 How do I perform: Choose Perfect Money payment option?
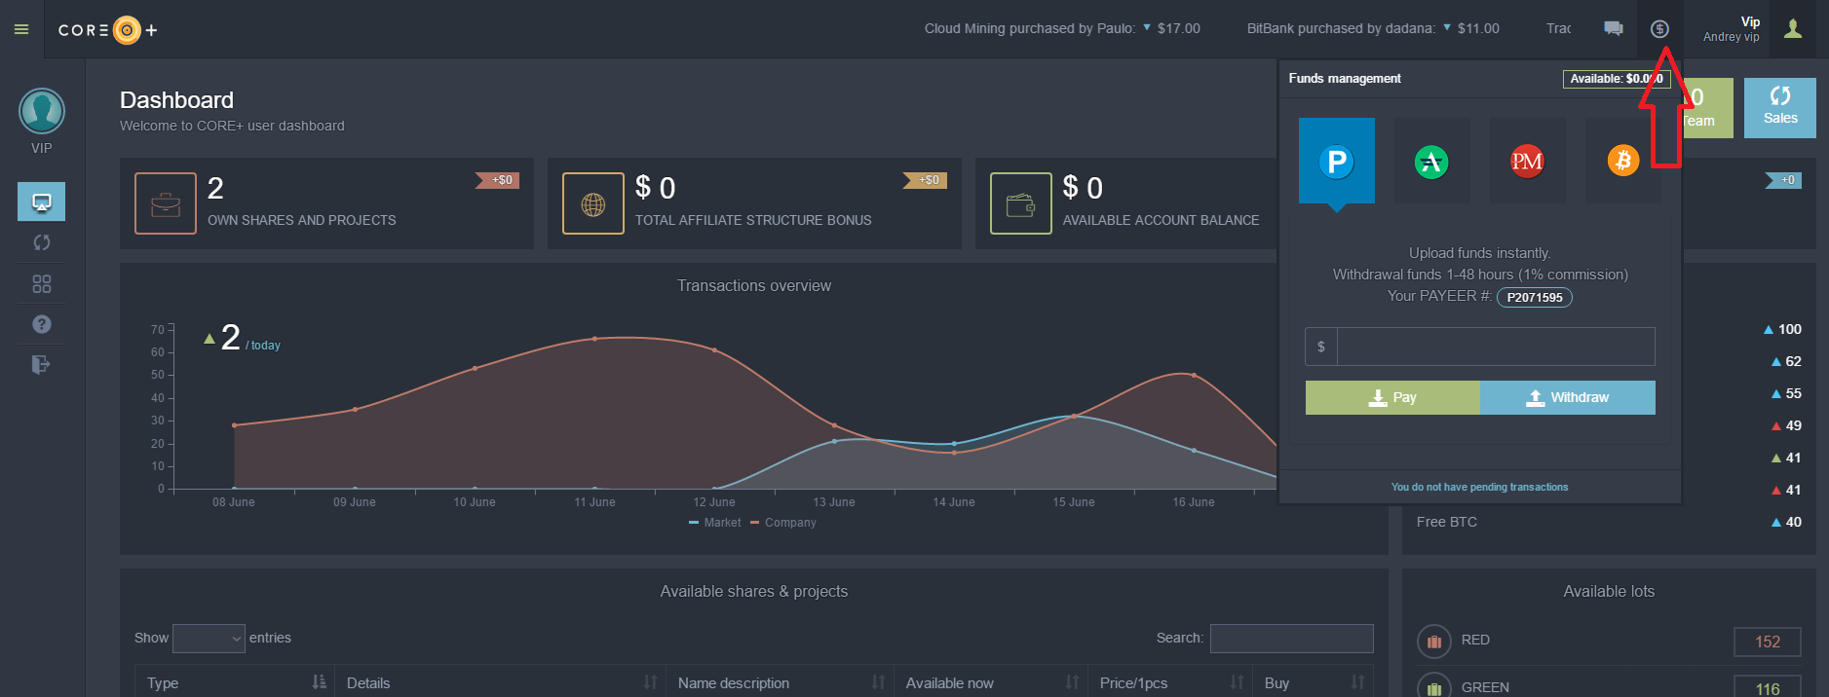click(x=1526, y=162)
